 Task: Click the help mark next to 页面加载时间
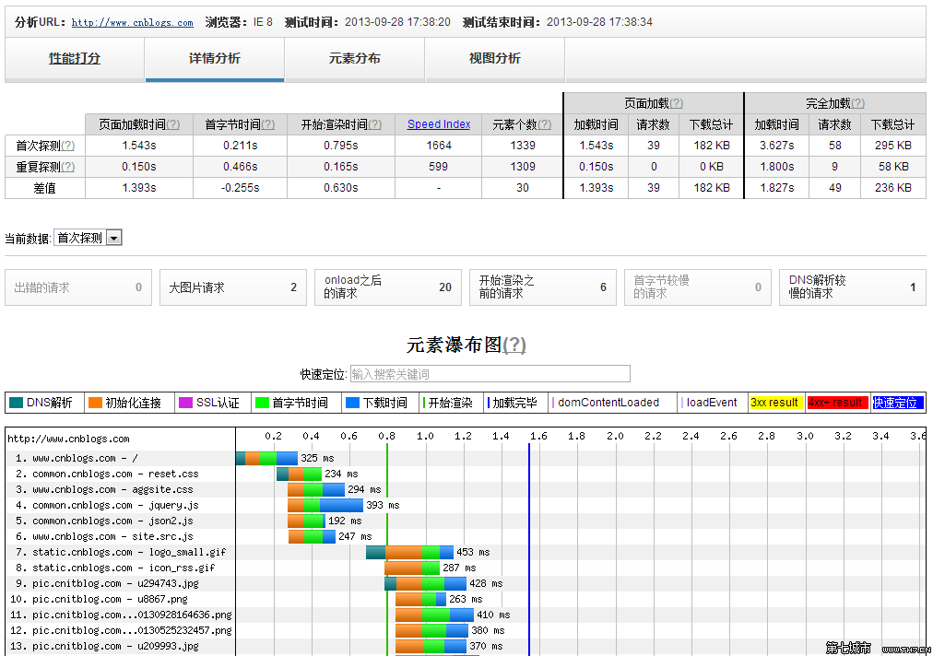pos(172,125)
